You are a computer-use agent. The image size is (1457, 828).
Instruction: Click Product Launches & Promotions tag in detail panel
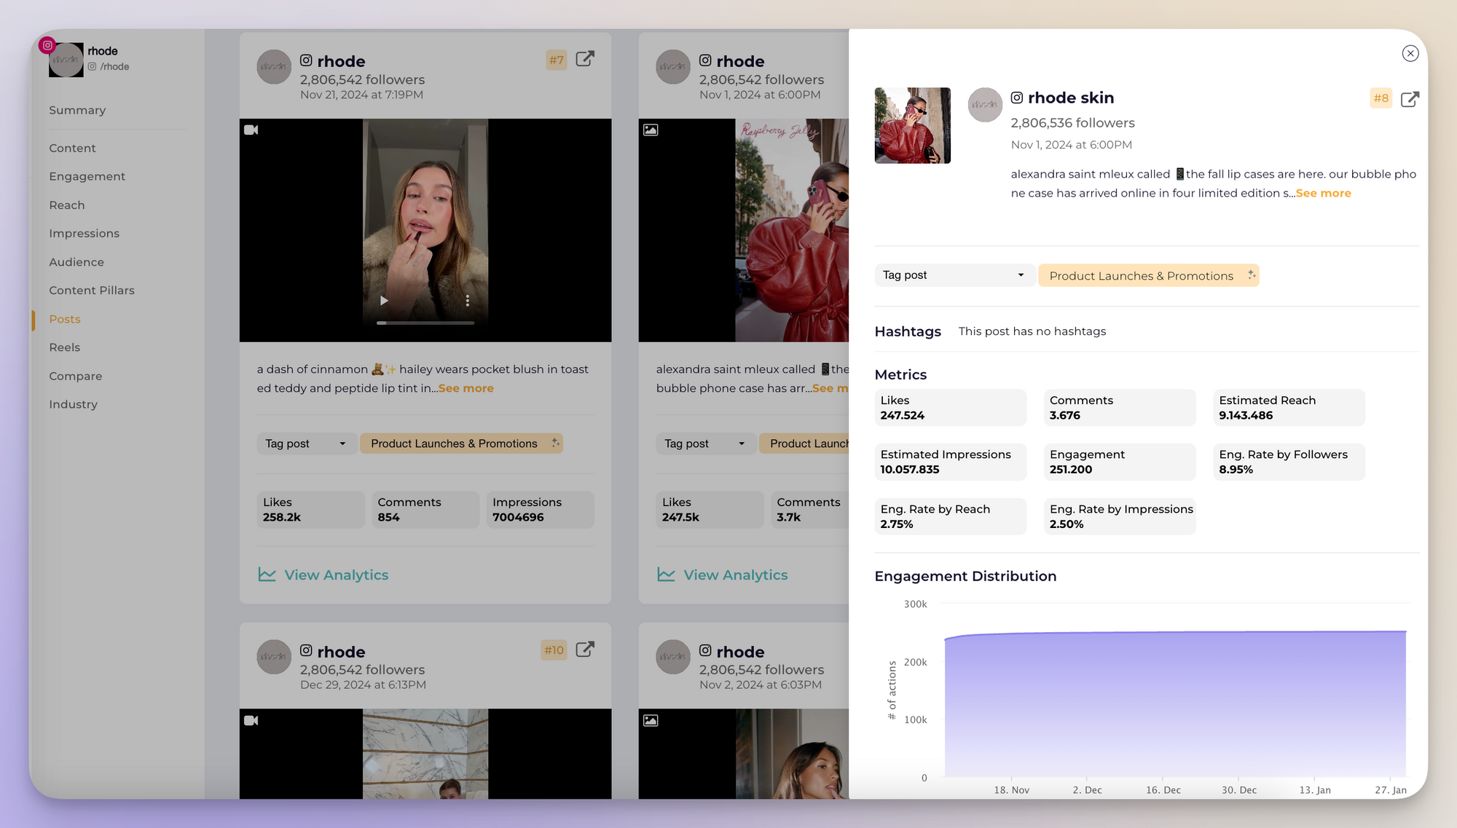pyautogui.click(x=1148, y=275)
